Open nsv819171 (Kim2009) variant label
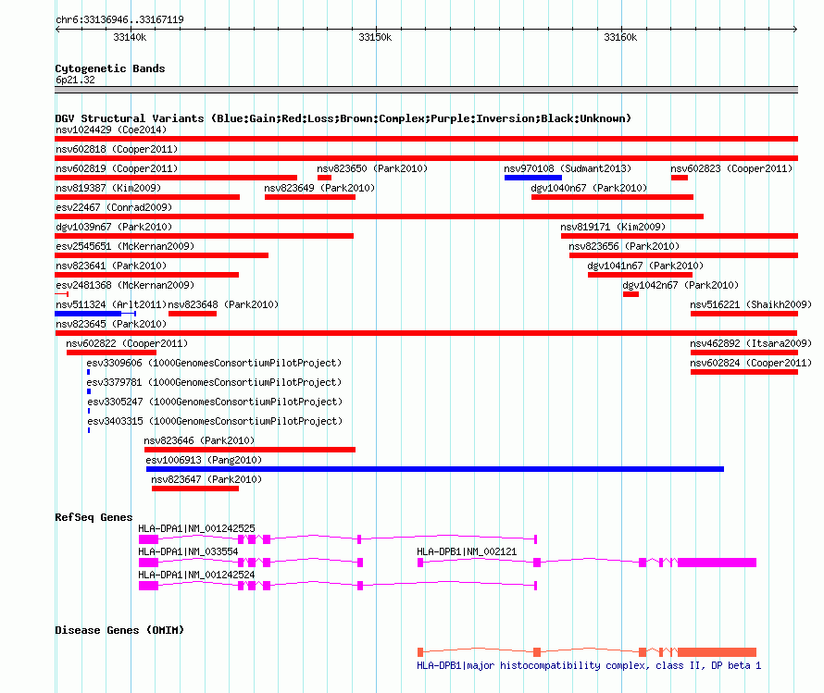 click(x=613, y=227)
